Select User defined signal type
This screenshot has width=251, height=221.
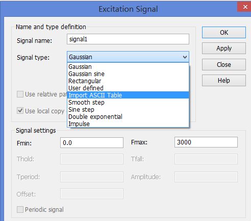pyautogui.click(x=128, y=88)
